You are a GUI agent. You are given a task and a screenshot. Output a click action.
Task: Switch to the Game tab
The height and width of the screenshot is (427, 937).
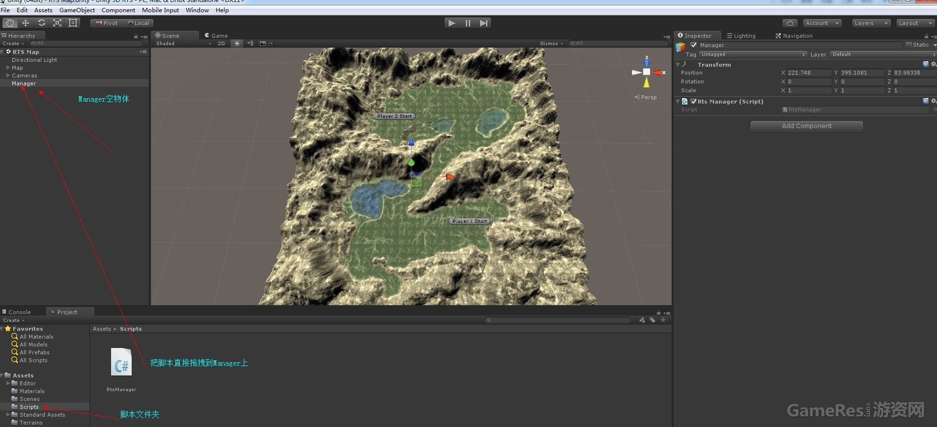coord(216,35)
